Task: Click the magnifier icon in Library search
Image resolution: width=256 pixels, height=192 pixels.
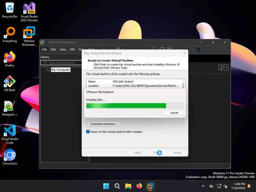Action: pyautogui.click(x=45, y=62)
